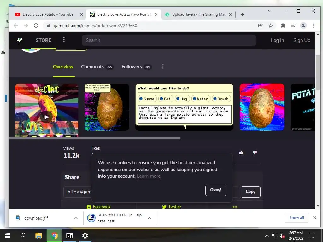
Task: Open the Chrome extensions puzzle icon
Action: click(x=283, y=26)
